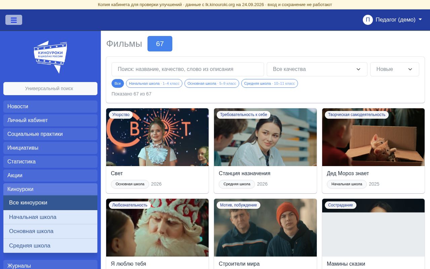Collapse the Киноуроки sidebar section
The width and height of the screenshot is (430, 269).
click(50, 189)
